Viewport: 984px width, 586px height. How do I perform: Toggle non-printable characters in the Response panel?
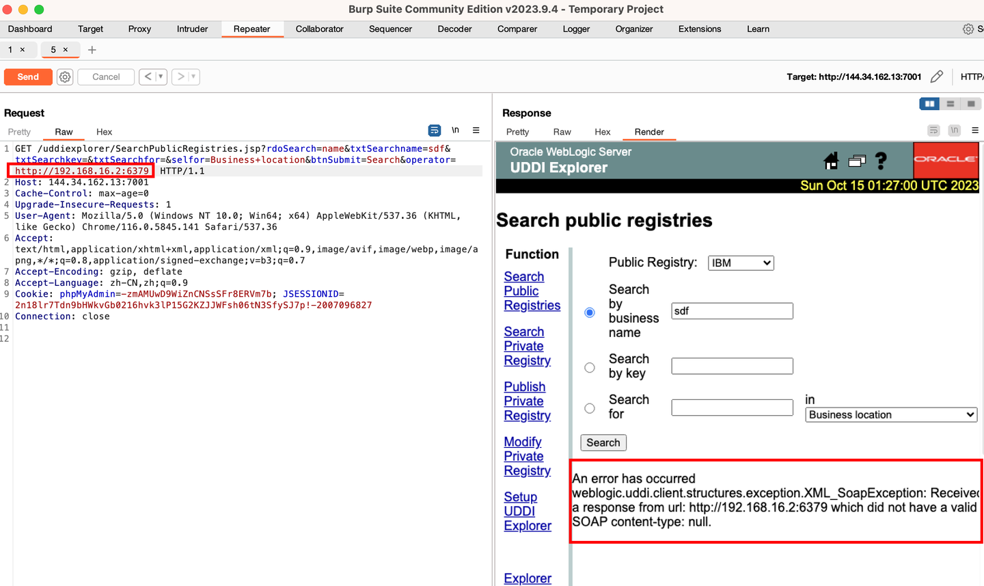(x=954, y=130)
